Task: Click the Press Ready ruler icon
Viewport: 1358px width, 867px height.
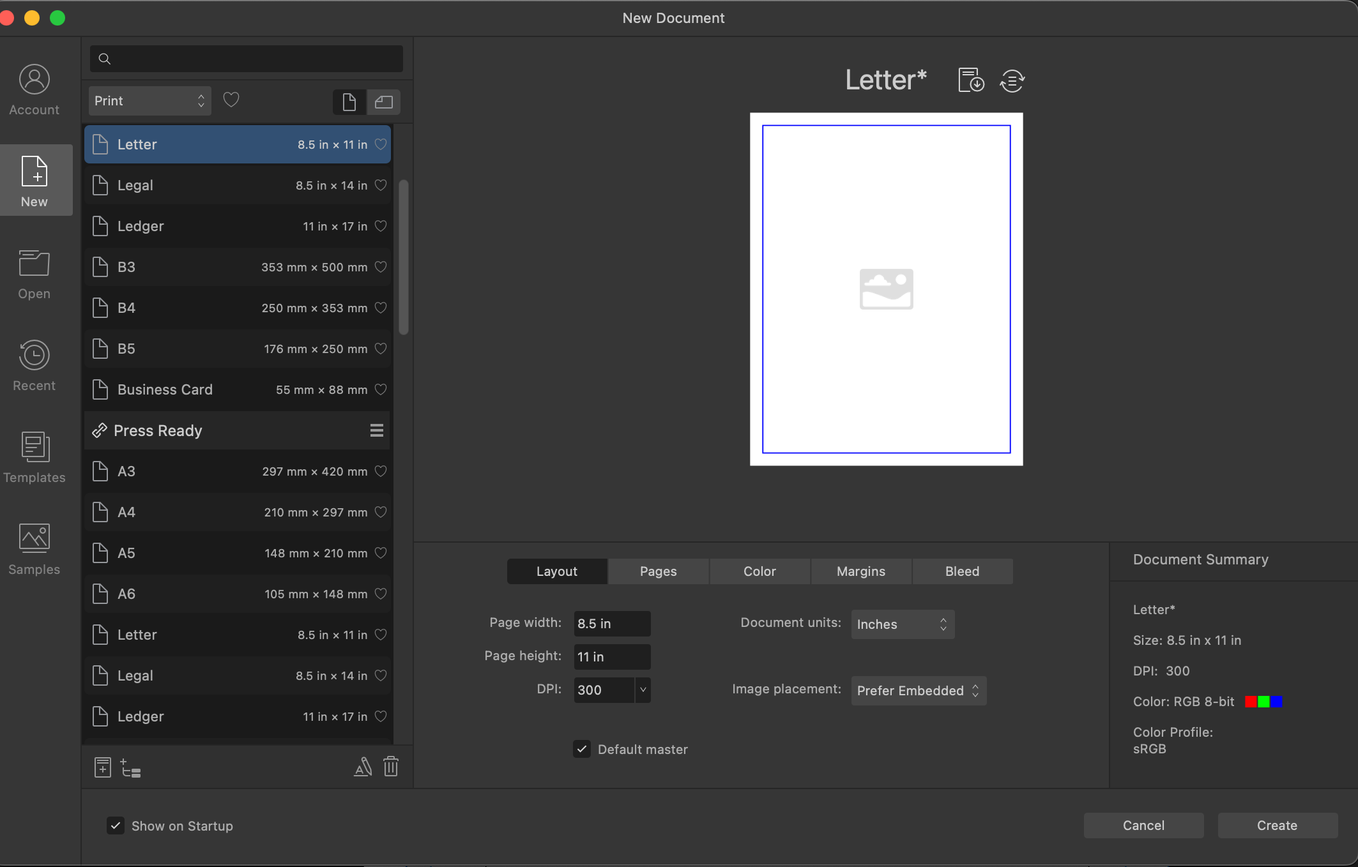Action: point(99,430)
